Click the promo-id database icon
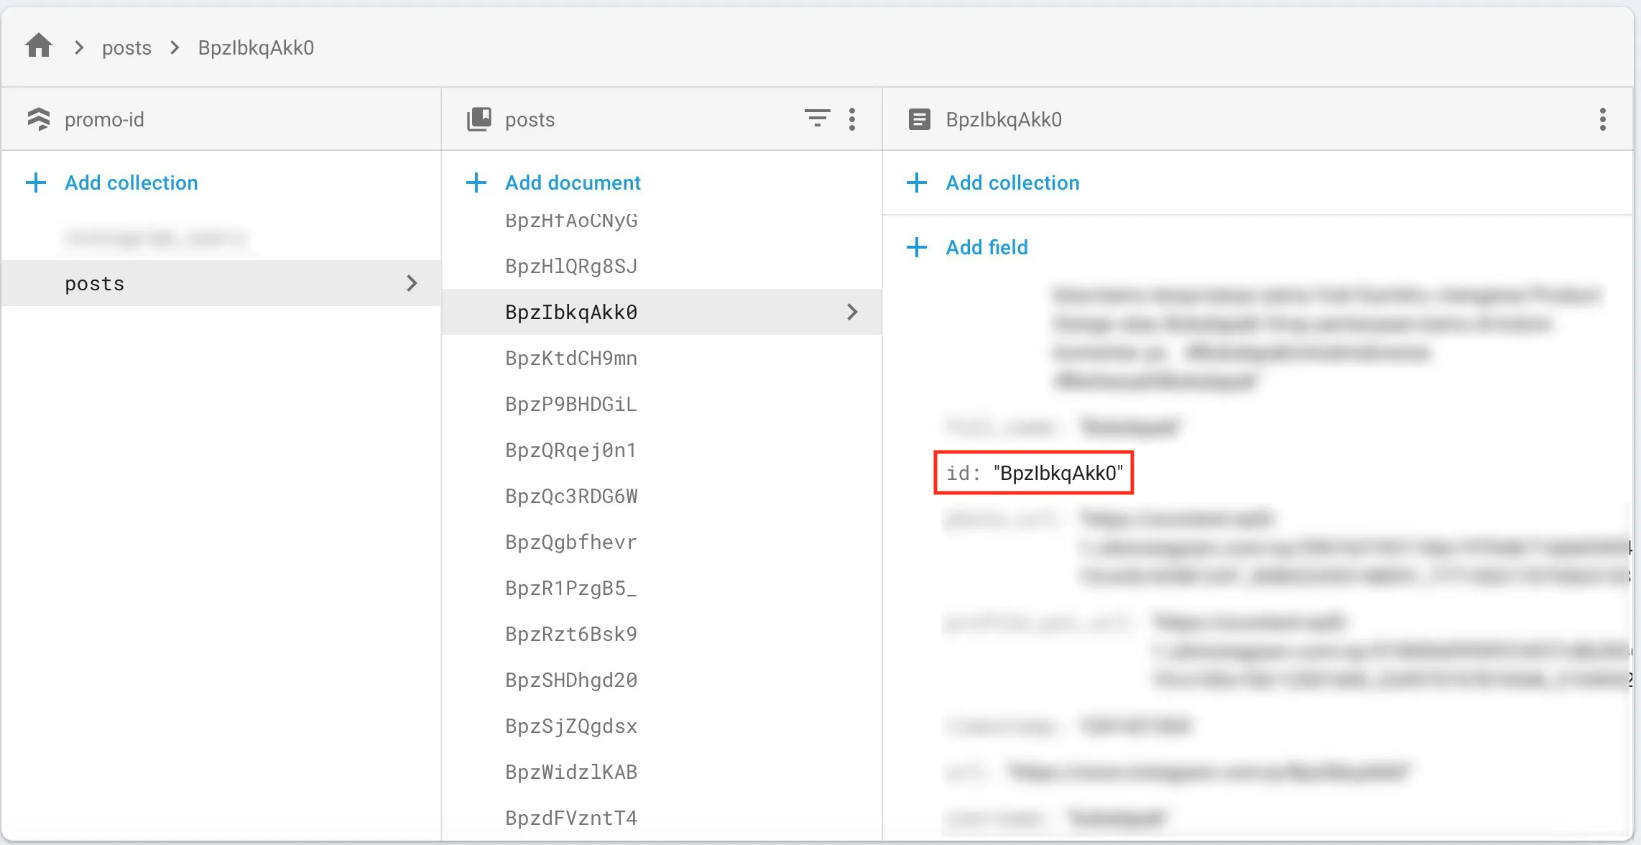This screenshot has height=845, width=1641. [39, 119]
